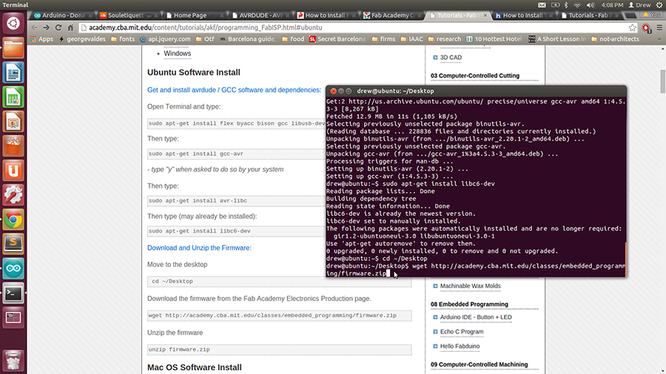The height and width of the screenshot is (374, 666).
Task: Switch to Arduino - Donate tab
Action: click(x=62, y=16)
